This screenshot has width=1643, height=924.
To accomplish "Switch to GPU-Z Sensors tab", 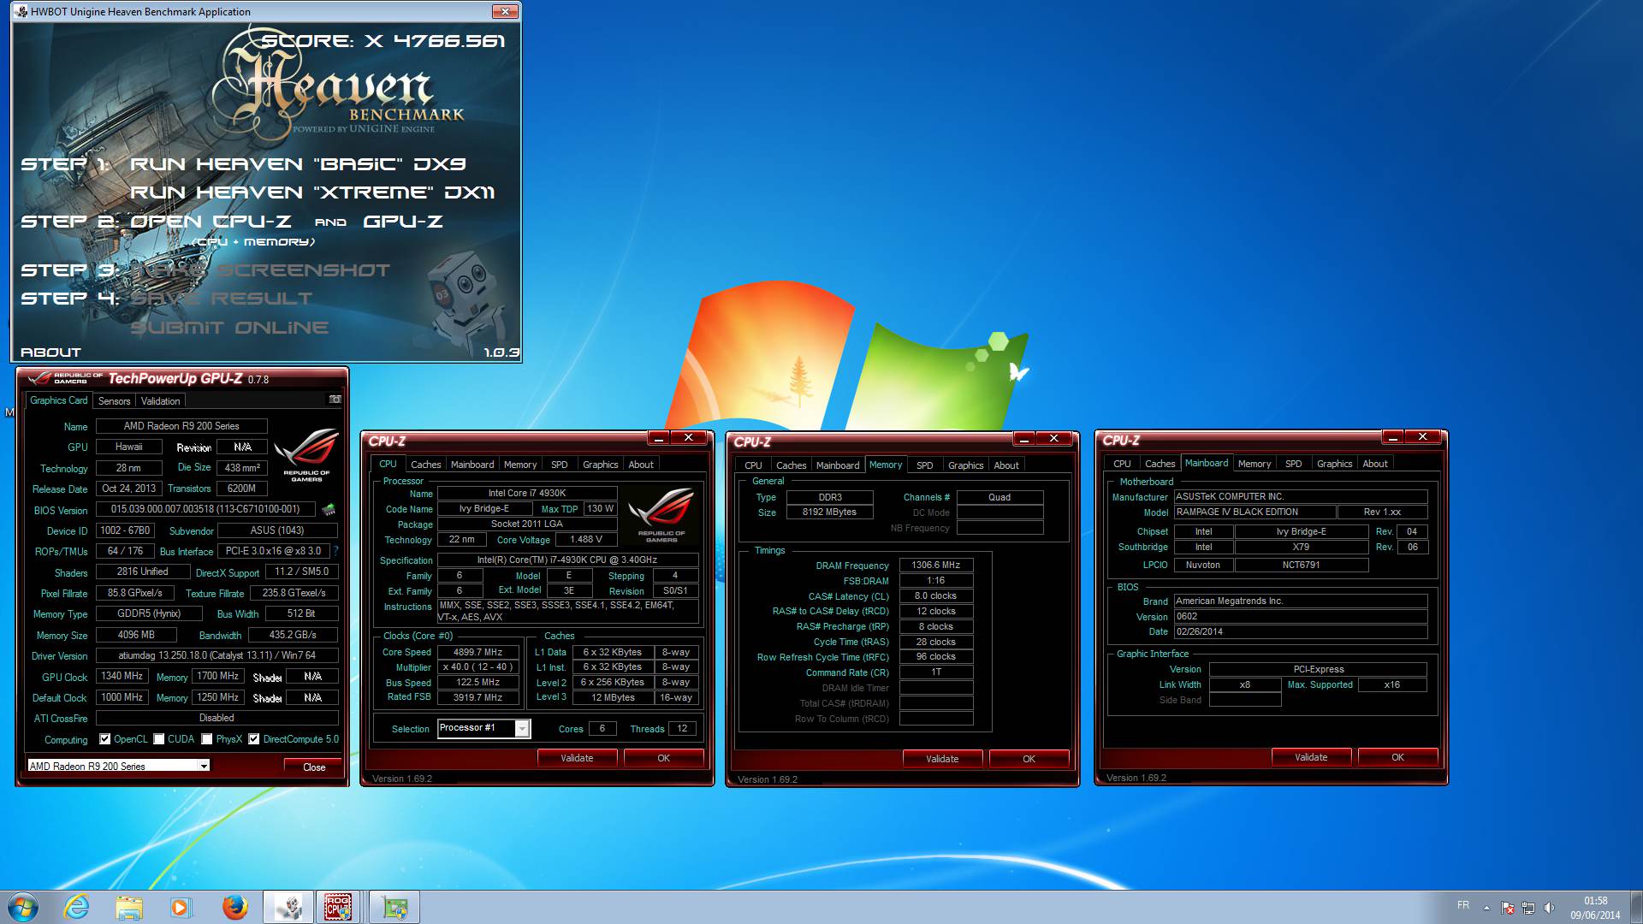I will pos(114,401).
